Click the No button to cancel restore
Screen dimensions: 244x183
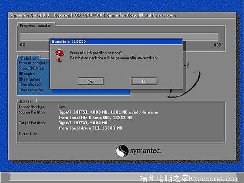(x=144, y=81)
